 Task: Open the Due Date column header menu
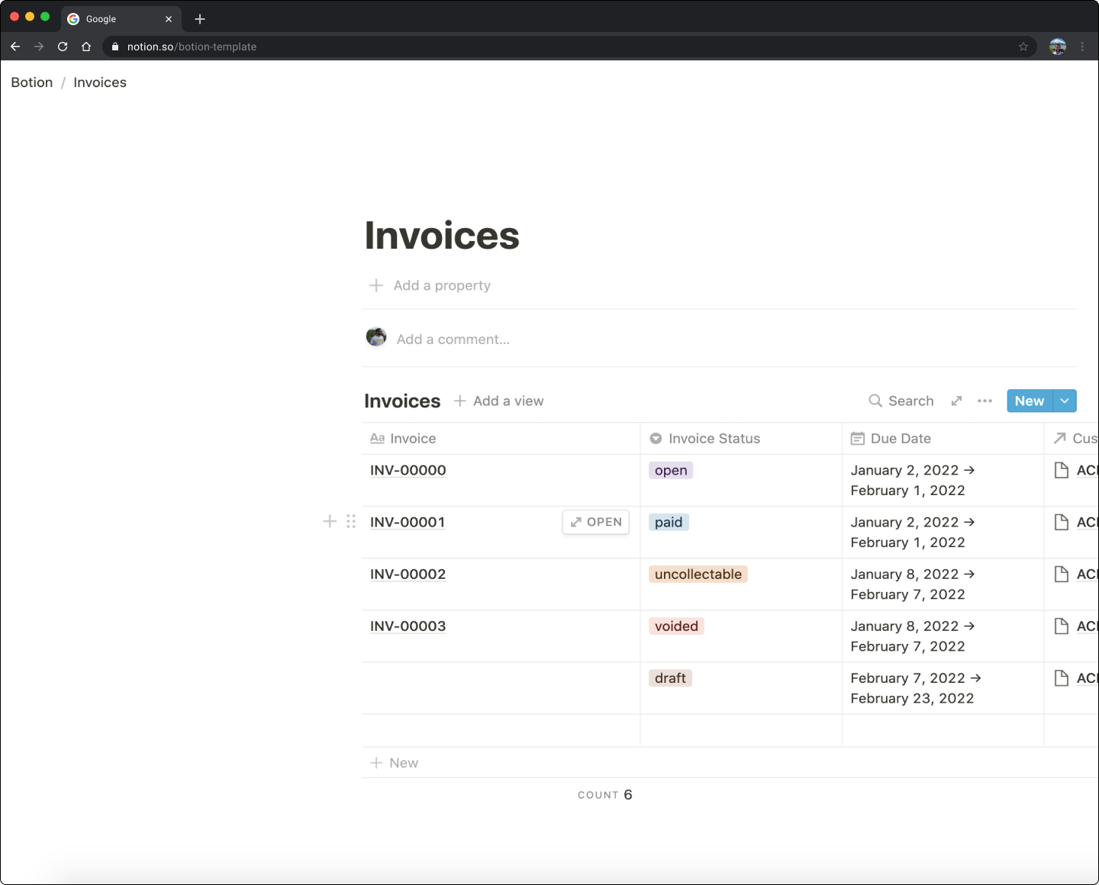[900, 439]
